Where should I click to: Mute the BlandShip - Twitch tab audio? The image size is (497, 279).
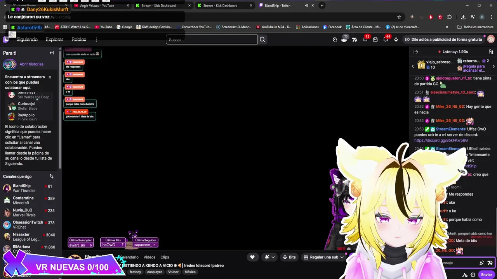click(x=306, y=5)
